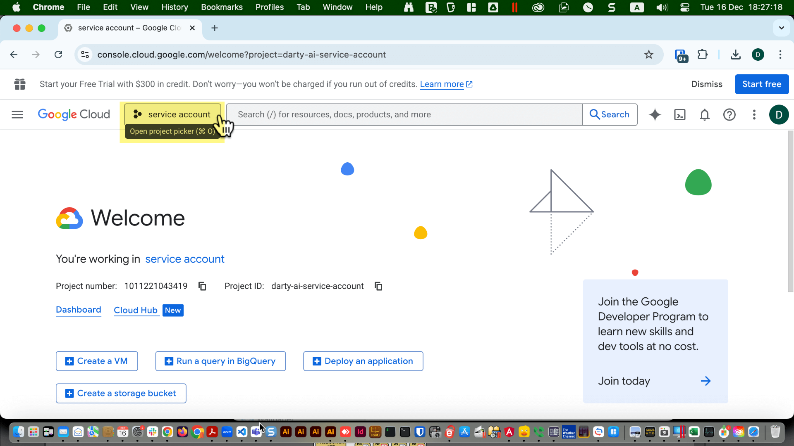Click the Start free button

tap(761, 84)
